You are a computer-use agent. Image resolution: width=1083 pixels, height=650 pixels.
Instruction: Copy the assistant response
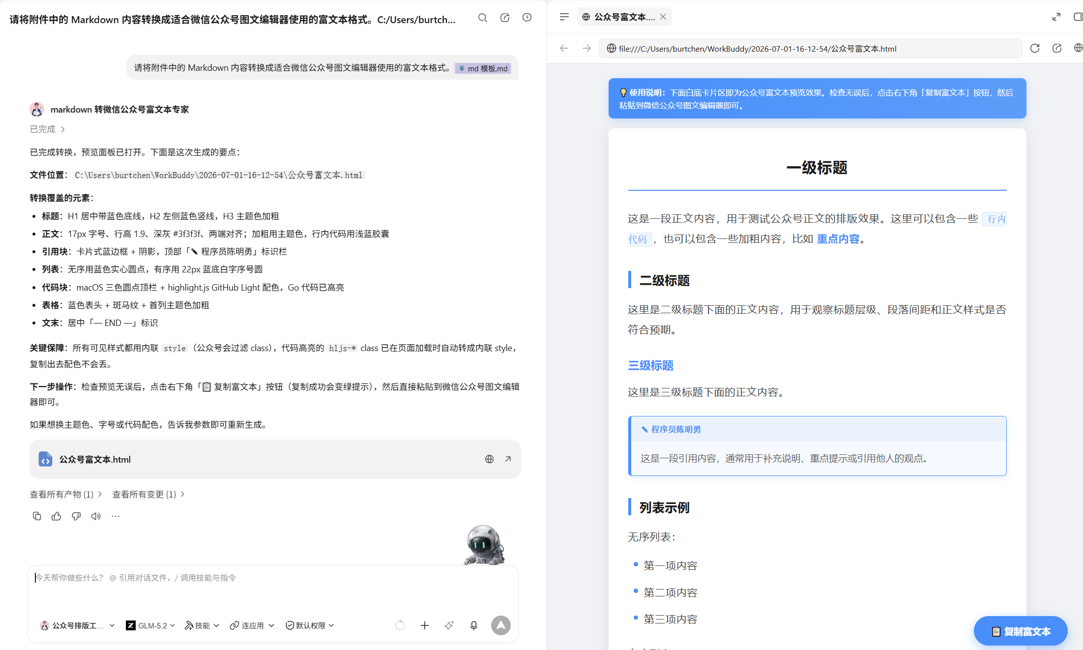37,516
